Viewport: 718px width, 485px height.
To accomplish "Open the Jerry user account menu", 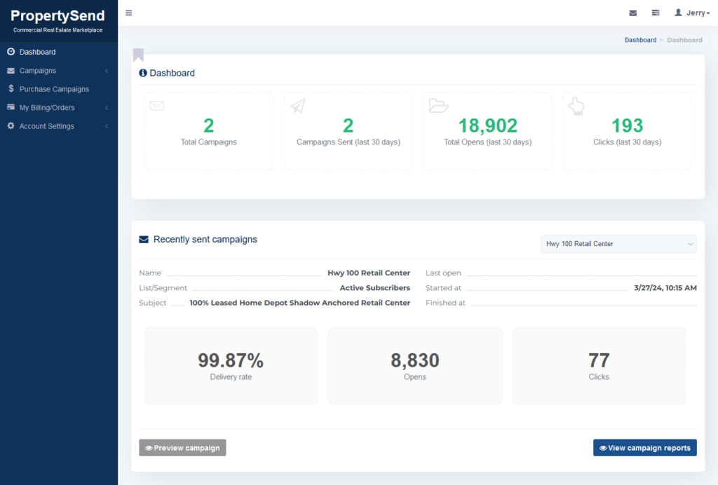I will pyautogui.click(x=690, y=12).
